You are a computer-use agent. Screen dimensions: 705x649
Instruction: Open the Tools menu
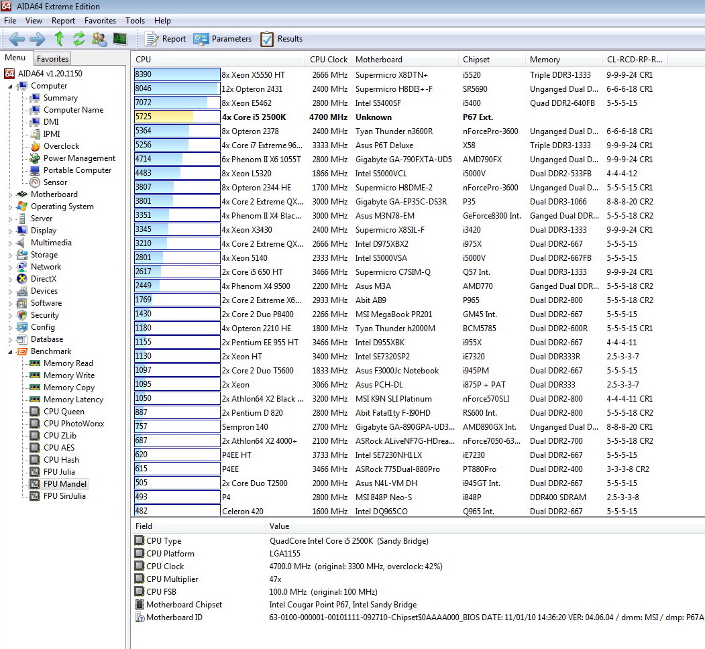[x=135, y=21]
